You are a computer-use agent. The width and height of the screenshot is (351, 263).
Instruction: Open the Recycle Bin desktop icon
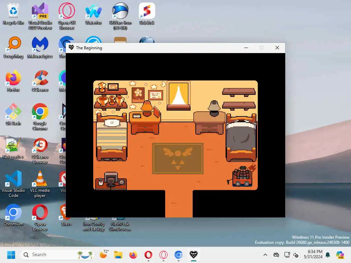[13, 14]
